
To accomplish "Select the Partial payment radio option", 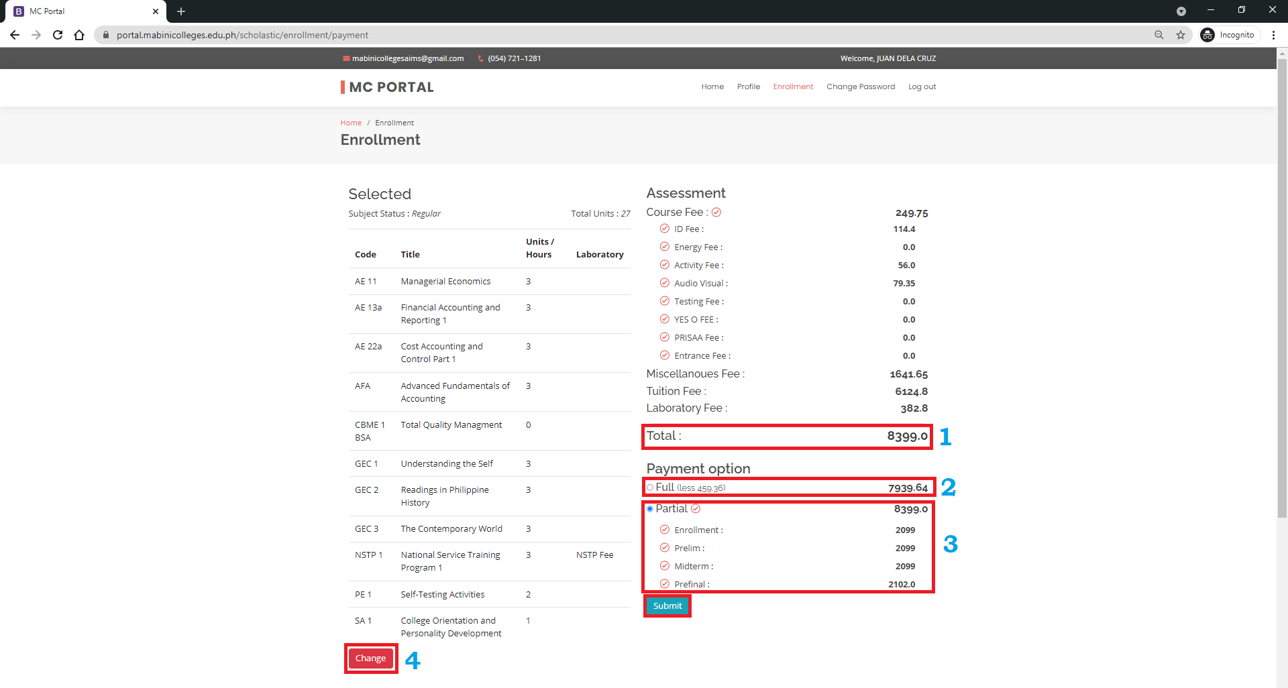I will tap(650, 509).
